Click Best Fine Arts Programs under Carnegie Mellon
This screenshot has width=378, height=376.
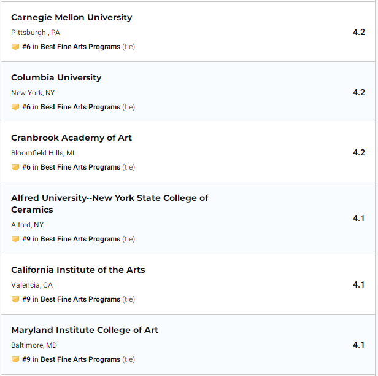point(80,47)
